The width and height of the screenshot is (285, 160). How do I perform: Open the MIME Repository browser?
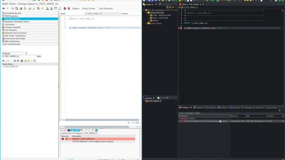(30, 16)
